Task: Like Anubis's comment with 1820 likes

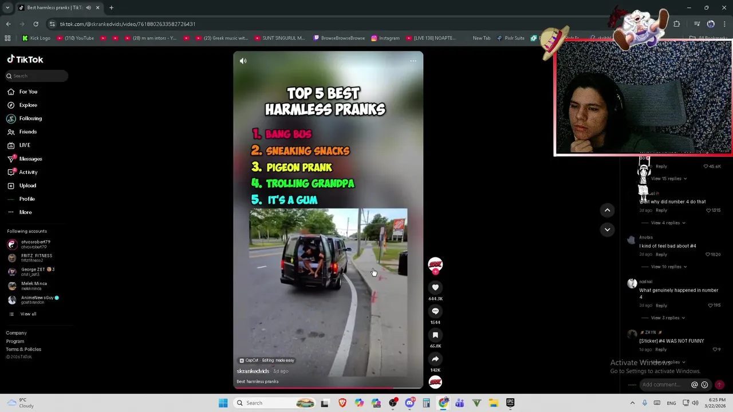Action: click(708, 255)
